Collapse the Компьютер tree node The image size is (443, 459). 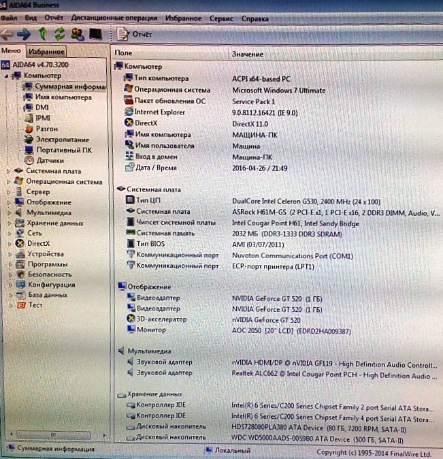tap(6, 76)
